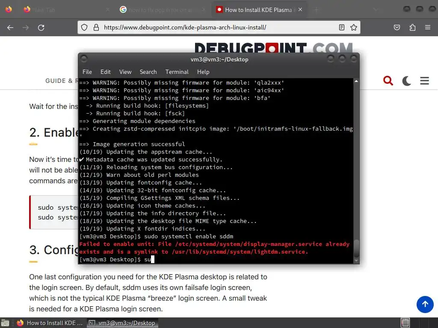Go back using Firefox back arrow
This screenshot has height=328, width=438.
[x=10, y=27]
